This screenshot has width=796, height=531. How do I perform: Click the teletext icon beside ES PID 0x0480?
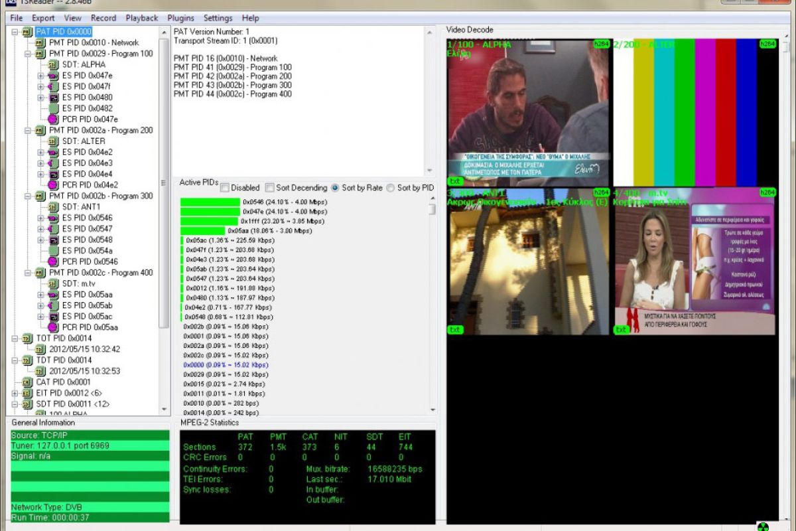click(52, 98)
